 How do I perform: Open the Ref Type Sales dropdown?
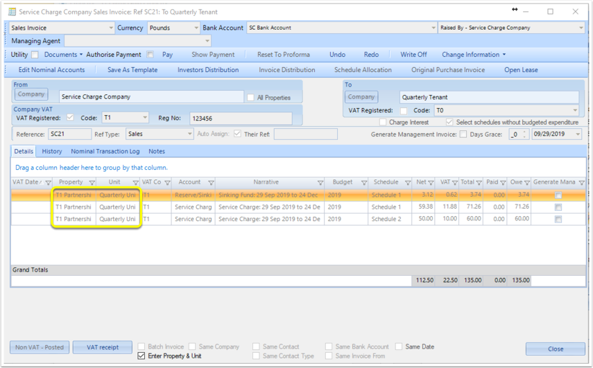point(189,134)
